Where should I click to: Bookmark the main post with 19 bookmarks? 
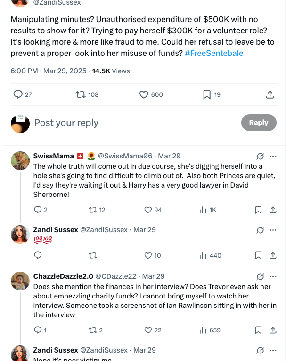click(206, 94)
